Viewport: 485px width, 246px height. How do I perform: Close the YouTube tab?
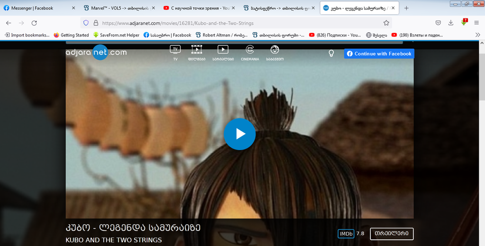point(233,8)
